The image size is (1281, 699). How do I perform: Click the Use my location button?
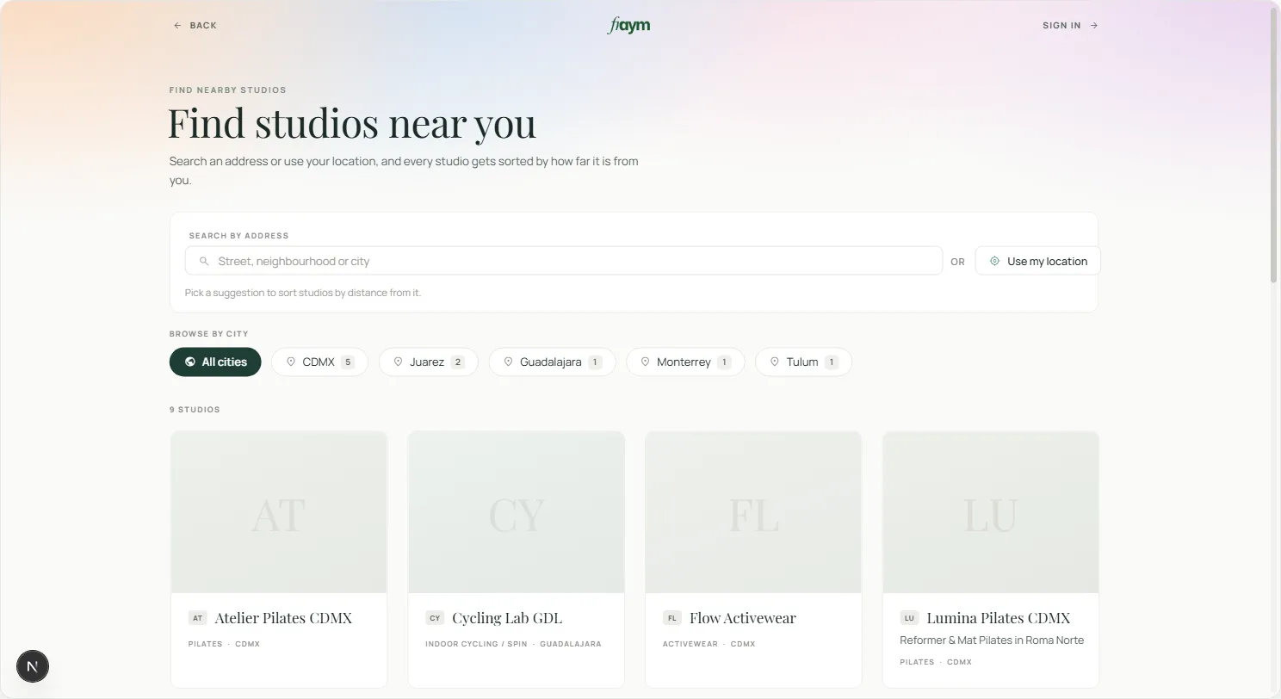(1037, 261)
